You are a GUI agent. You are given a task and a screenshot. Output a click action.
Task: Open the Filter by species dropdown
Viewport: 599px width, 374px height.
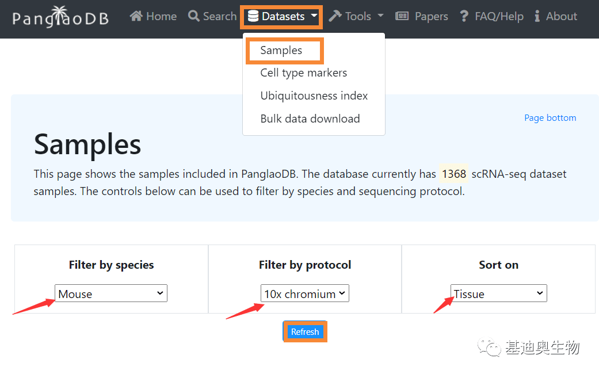(110, 293)
